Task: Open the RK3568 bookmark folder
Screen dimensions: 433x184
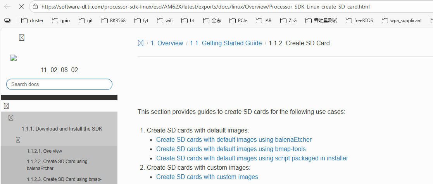Action: click(114, 21)
